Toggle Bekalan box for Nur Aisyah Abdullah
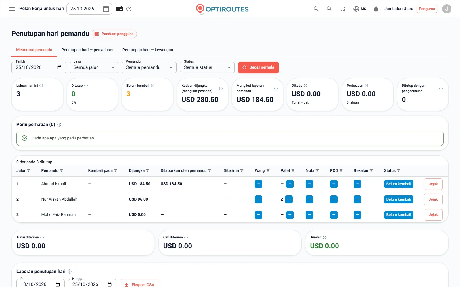The height and width of the screenshot is (287, 460). (357, 199)
